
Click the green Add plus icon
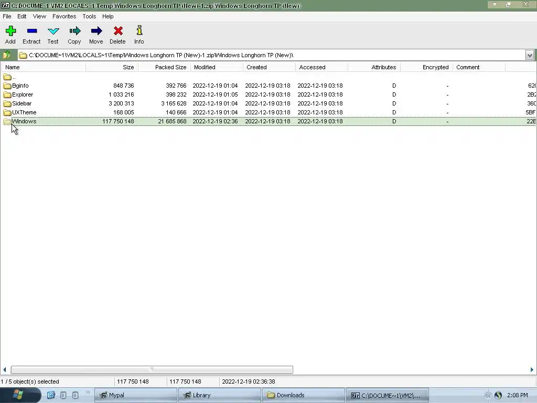pyautogui.click(x=10, y=31)
